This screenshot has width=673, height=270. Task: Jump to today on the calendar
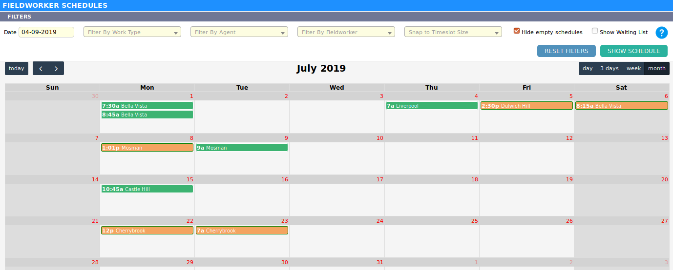coord(17,69)
